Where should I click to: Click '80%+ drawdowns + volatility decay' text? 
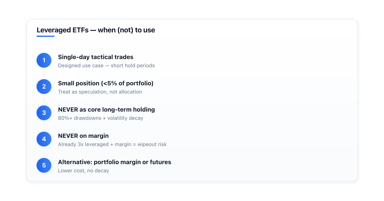tap(100, 118)
